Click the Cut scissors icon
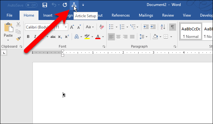Viewport: 213px width, 124px height. click(x=18, y=24)
